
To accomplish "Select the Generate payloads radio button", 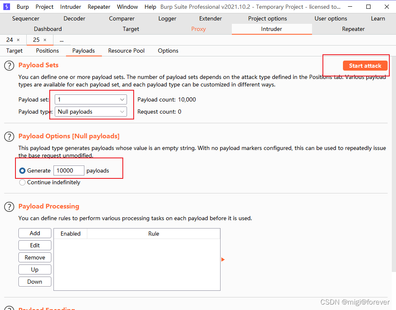I will [23, 170].
